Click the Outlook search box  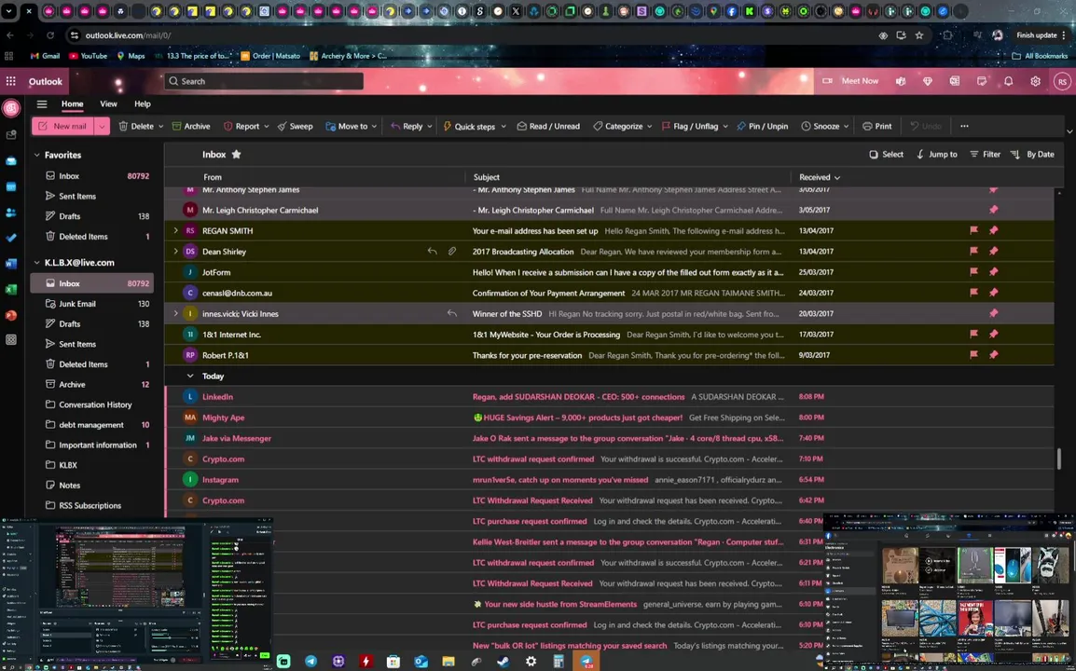pos(264,81)
